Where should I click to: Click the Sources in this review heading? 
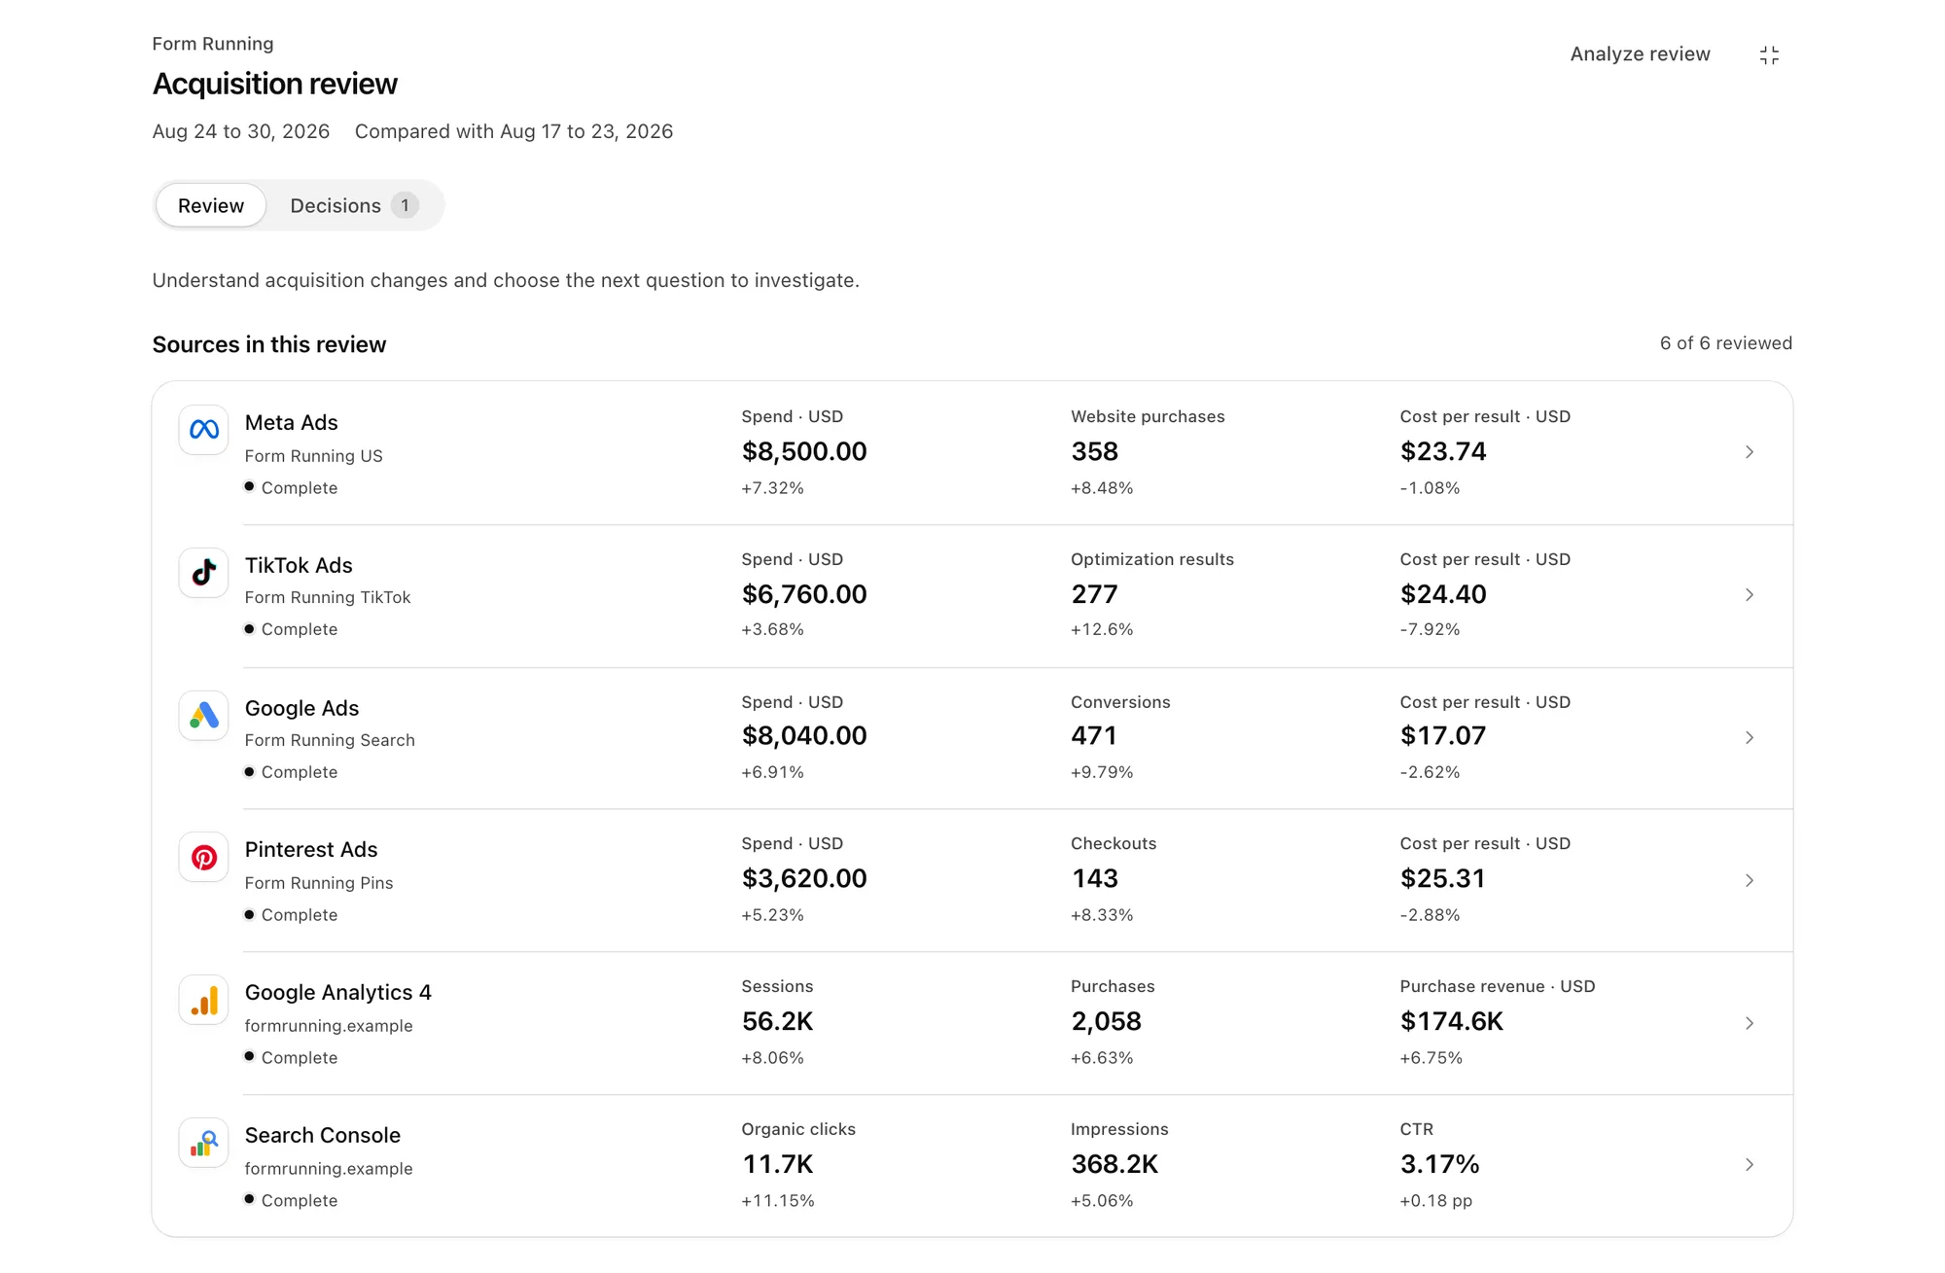click(x=268, y=345)
